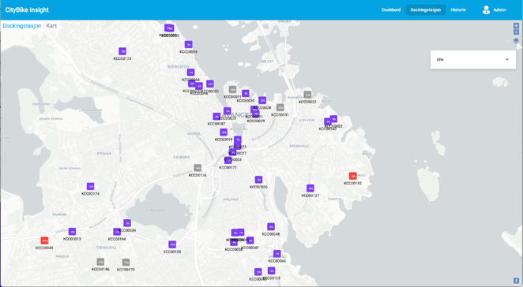The image size is (523, 287).
Task: Select red station marker KCC00045
Action: (44, 240)
